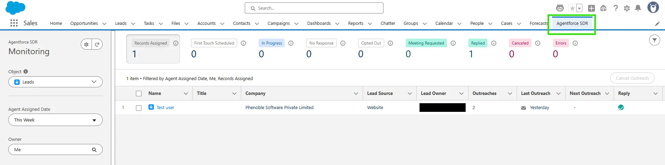
Task: Open Global Actions plus icon
Action: [x=591, y=8]
